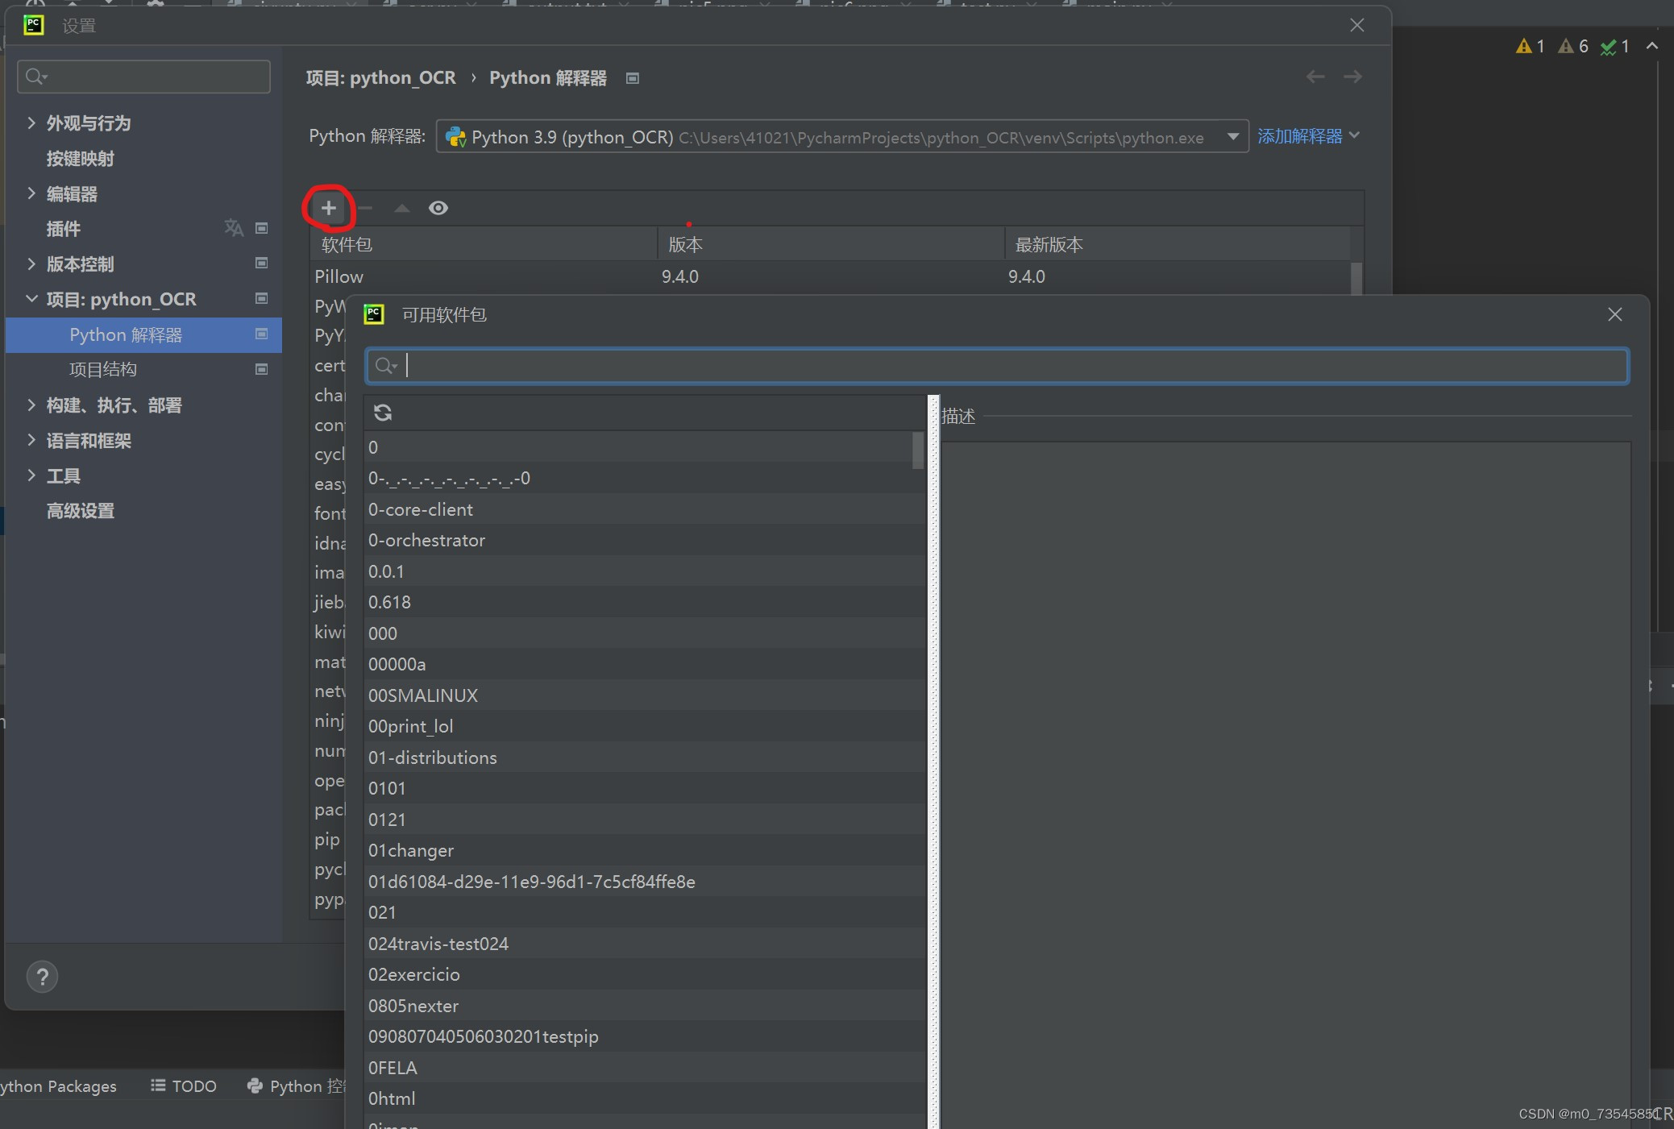
Task: Toggle the eye icon for early releases
Action: coord(438,208)
